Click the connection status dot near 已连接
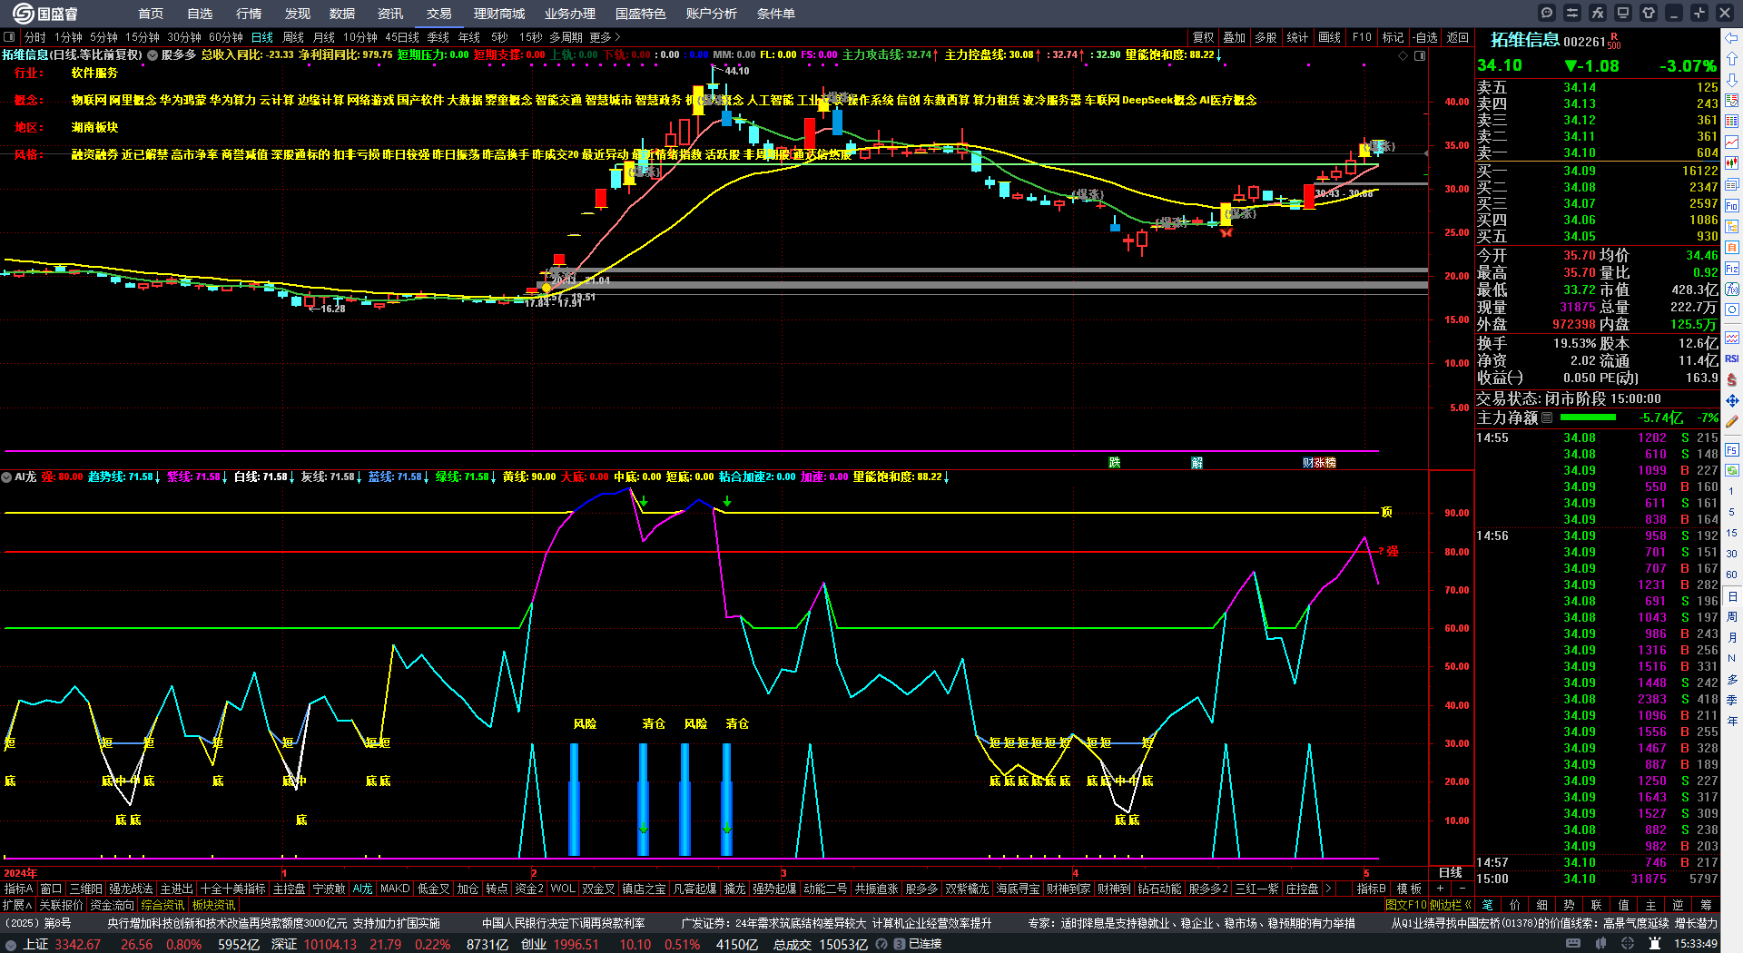Image resolution: width=1743 pixels, height=953 pixels. click(899, 944)
